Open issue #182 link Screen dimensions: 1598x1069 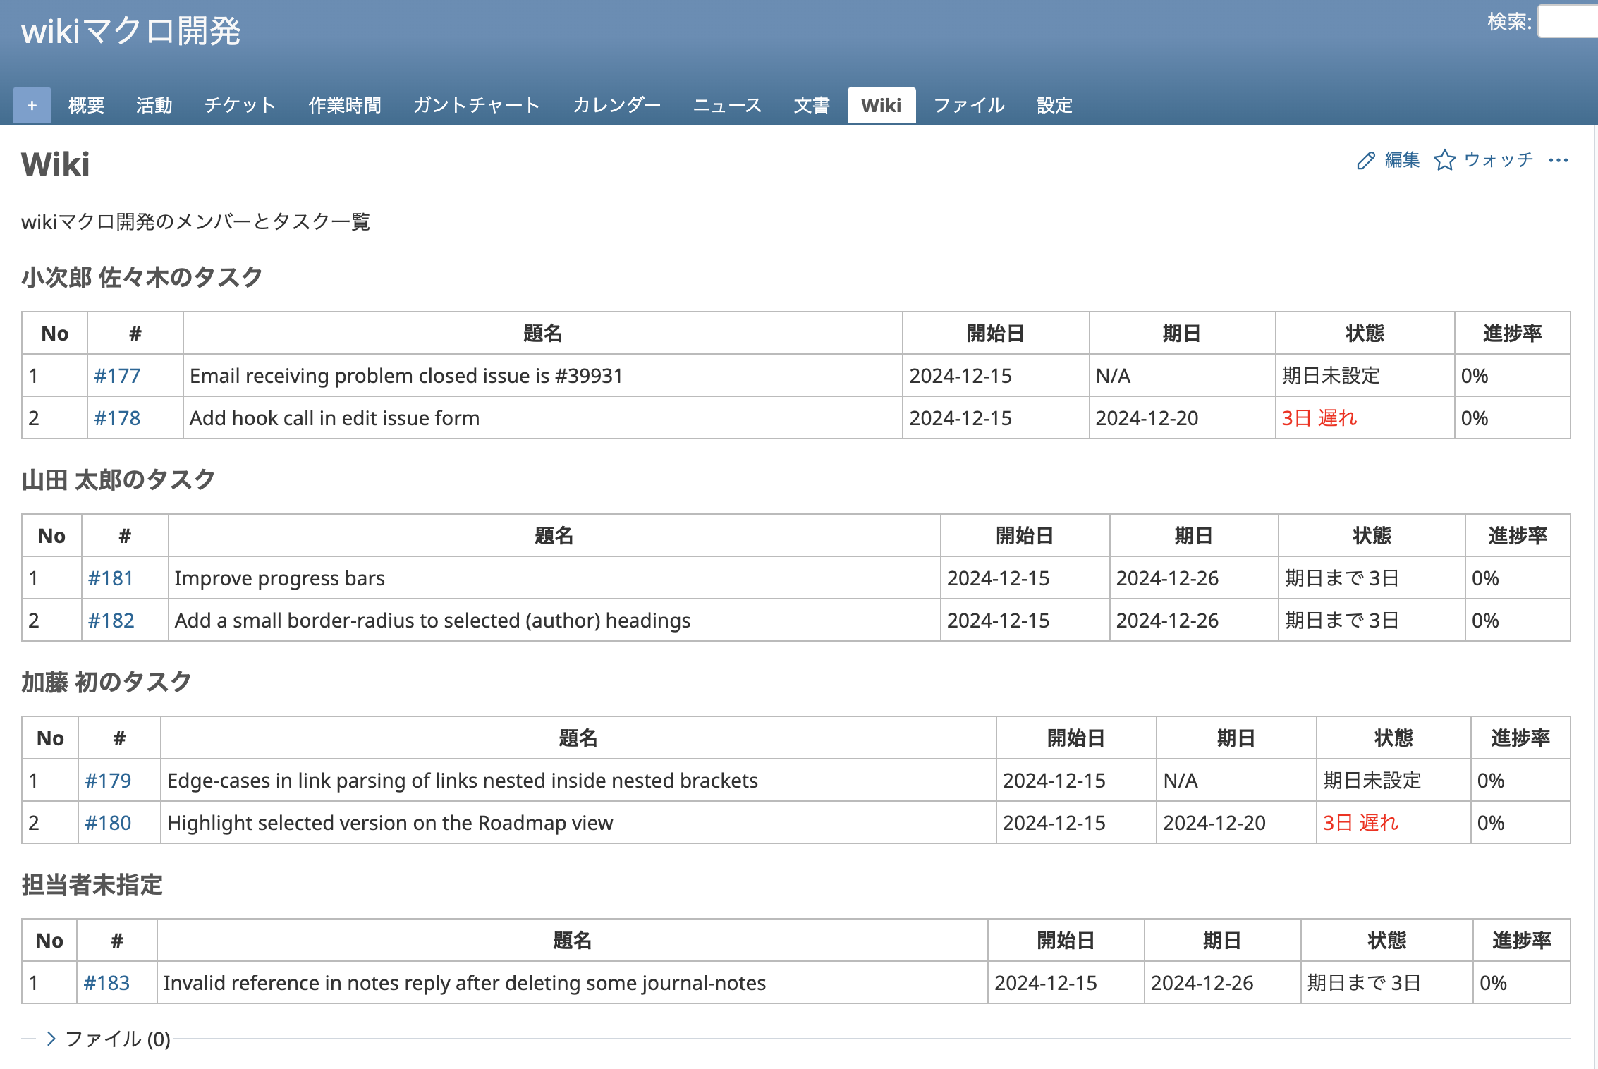(111, 621)
